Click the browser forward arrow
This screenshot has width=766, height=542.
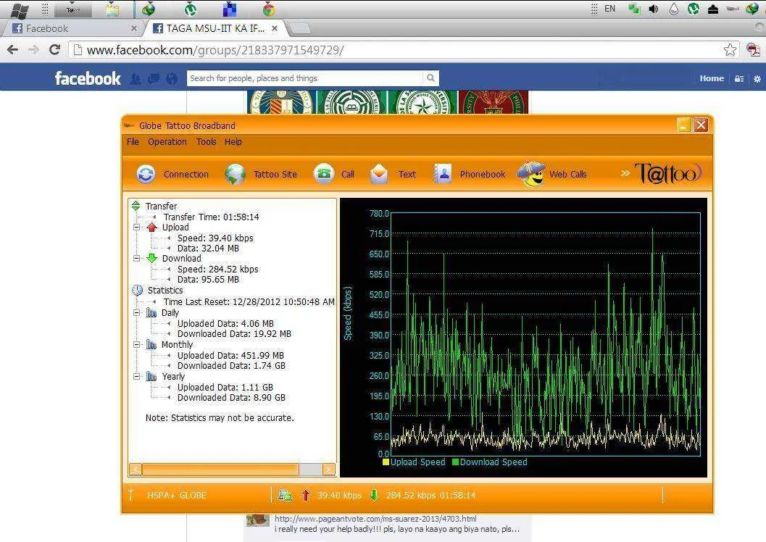point(33,49)
